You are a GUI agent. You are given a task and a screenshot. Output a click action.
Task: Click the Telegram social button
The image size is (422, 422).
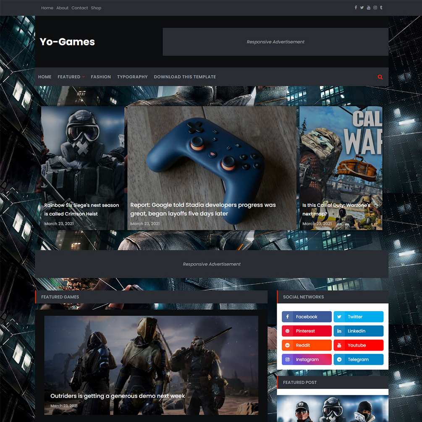pos(359,359)
